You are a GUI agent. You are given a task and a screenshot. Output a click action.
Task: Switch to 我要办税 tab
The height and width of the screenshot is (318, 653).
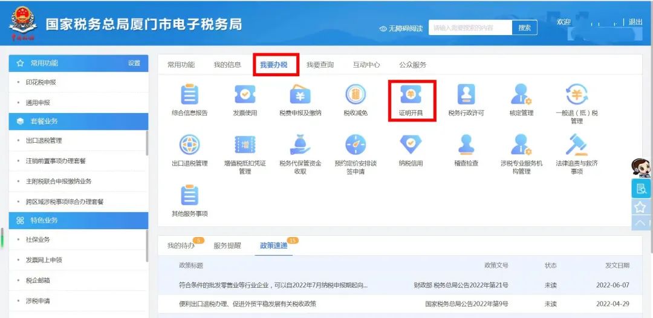pos(274,65)
